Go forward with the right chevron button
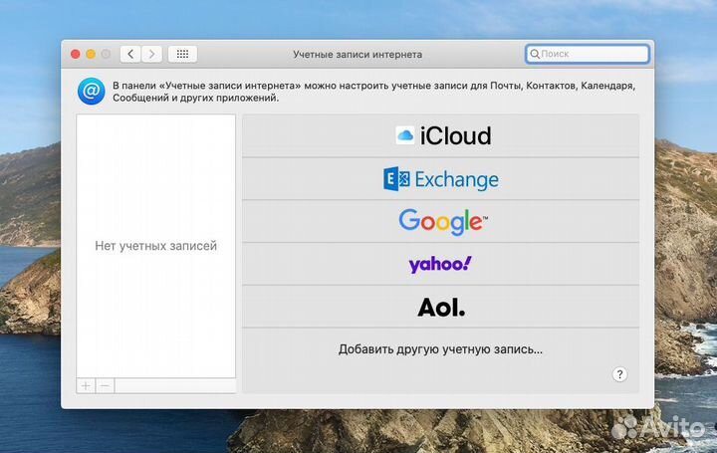Viewport: 717px width, 453px height. (x=151, y=54)
